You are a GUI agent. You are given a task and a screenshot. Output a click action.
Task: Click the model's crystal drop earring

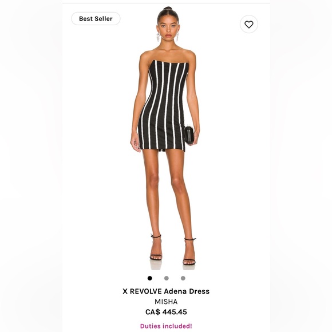pos(158,37)
